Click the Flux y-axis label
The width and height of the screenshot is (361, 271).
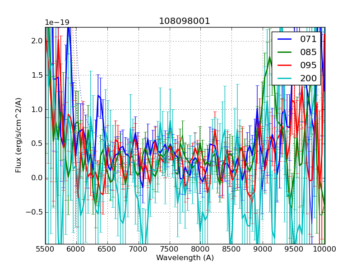[19, 135]
